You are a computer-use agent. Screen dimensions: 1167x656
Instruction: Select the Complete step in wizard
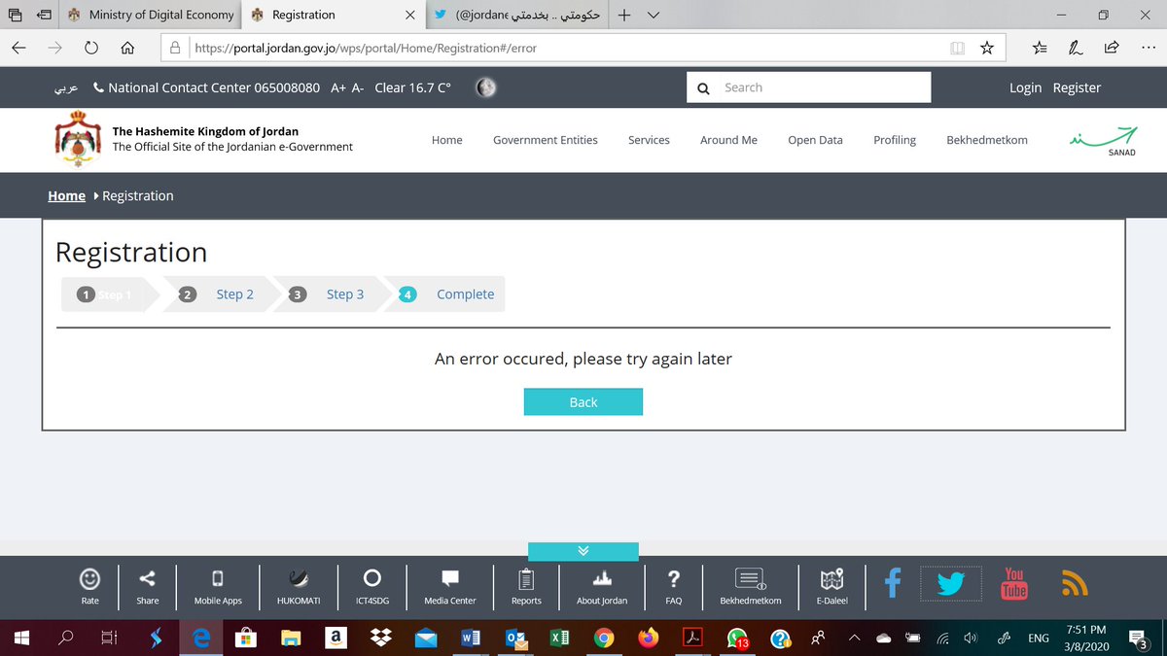[x=465, y=294]
